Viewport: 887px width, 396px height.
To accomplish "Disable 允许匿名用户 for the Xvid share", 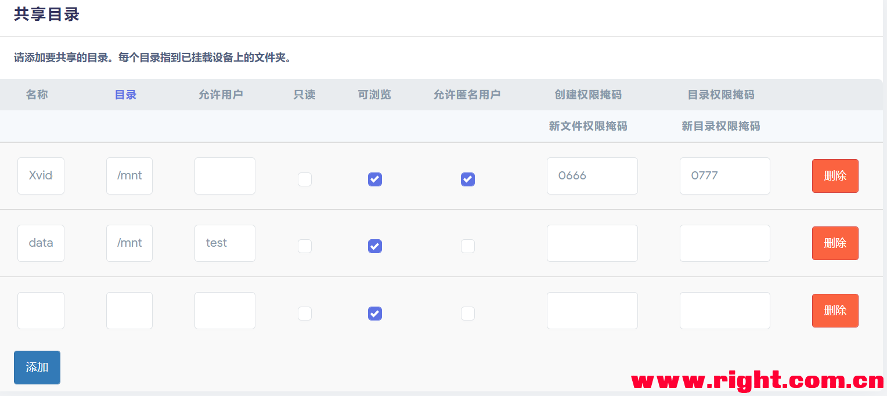I will tap(468, 179).
